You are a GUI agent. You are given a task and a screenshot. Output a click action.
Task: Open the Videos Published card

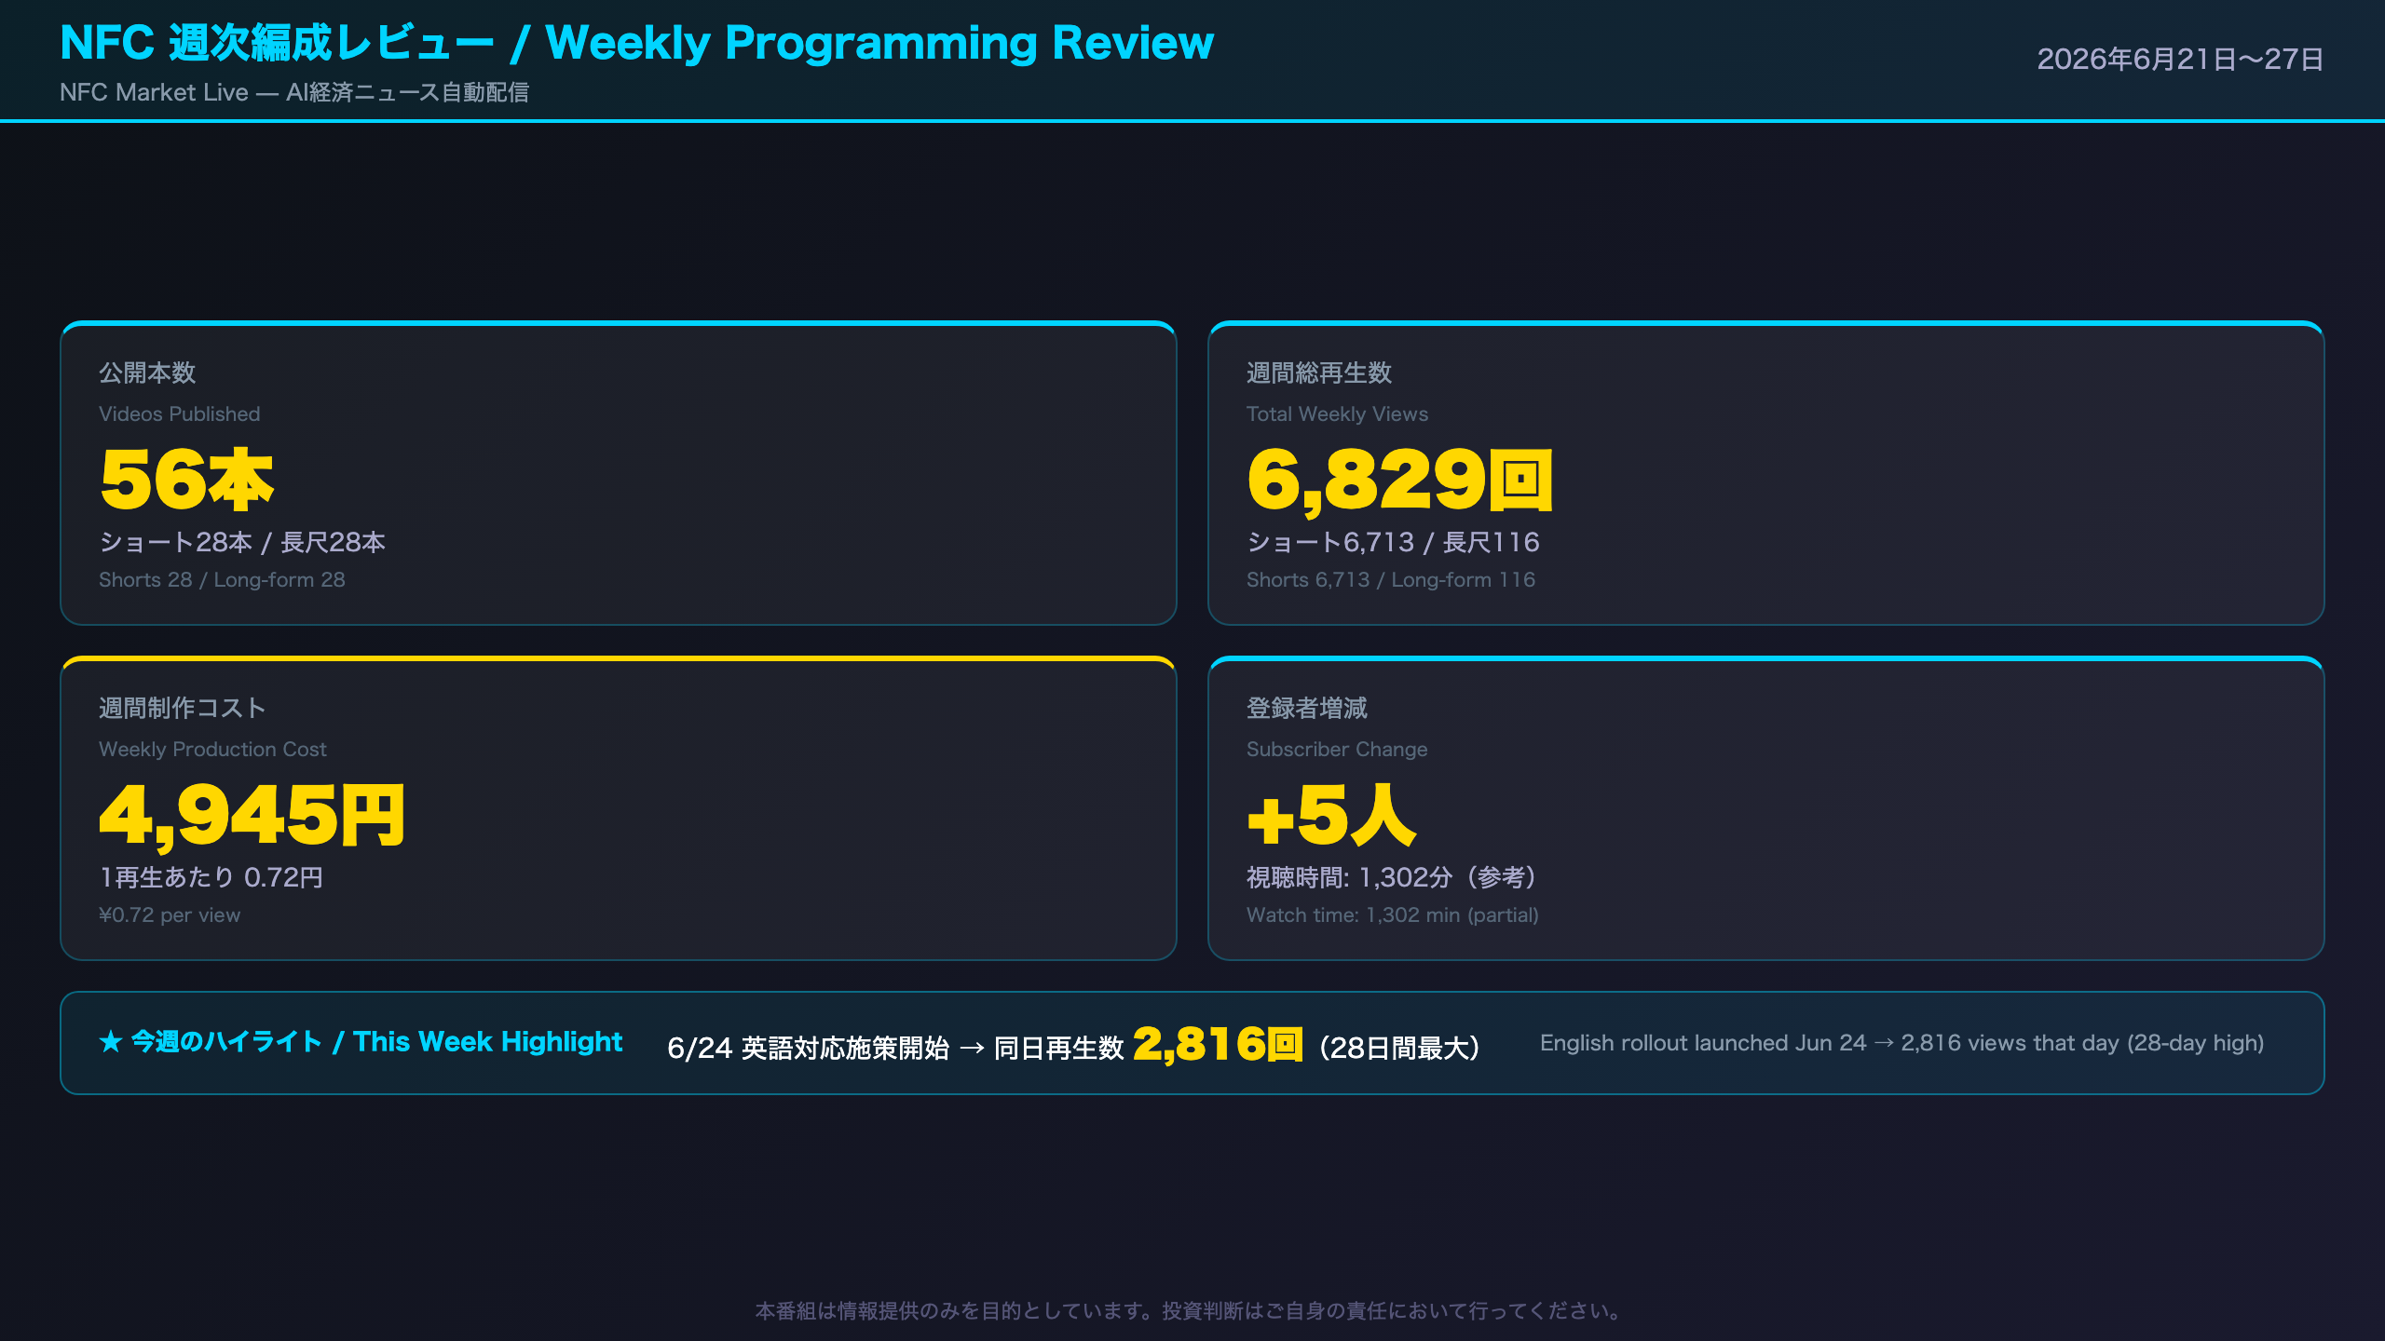coord(619,473)
